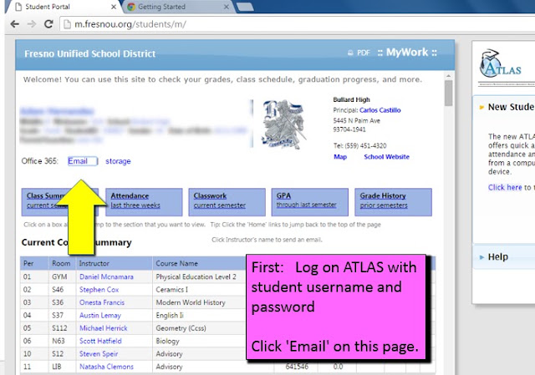
Task: Click the browser forward arrow
Action: click(32, 24)
